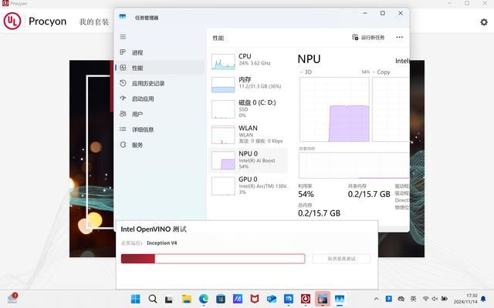Open Microsoft Edge from the taskbar
This screenshot has width=494, height=308.
pyautogui.click(x=204, y=299)
